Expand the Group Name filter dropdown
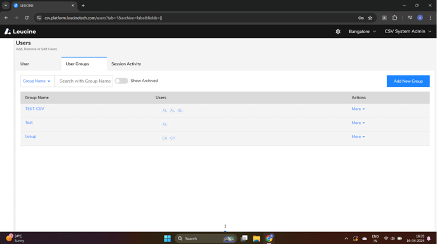Viewport: 437px width, 244px height. [x=37, y=81]
